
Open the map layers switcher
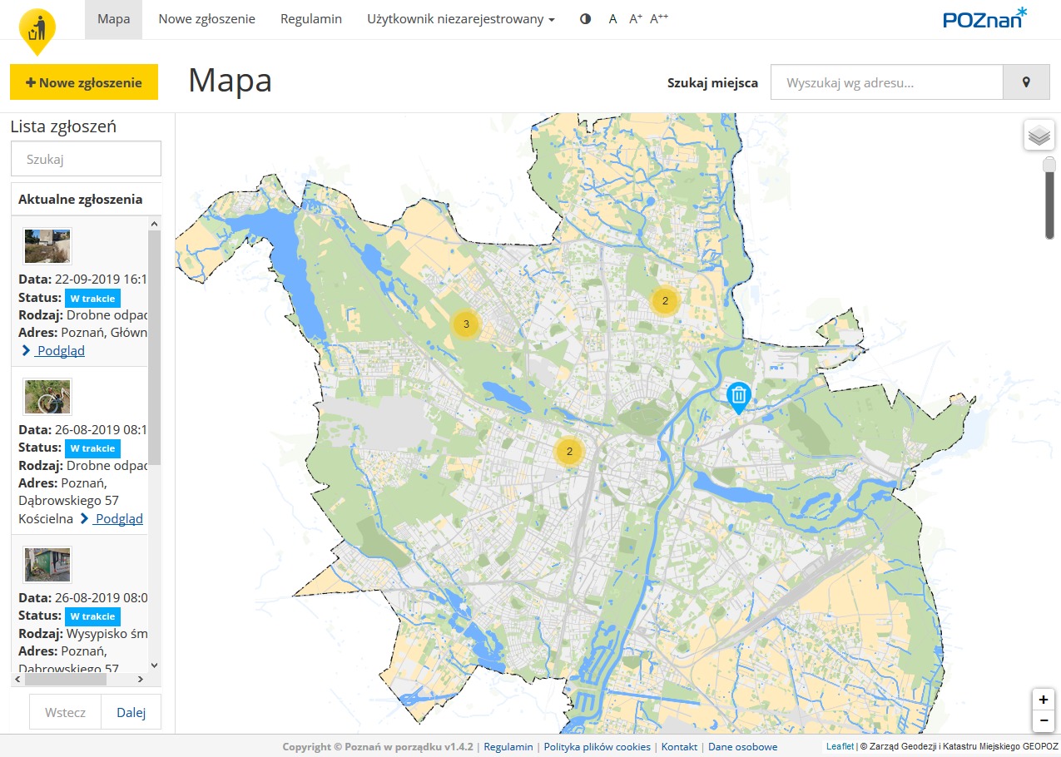point(1039,135)
